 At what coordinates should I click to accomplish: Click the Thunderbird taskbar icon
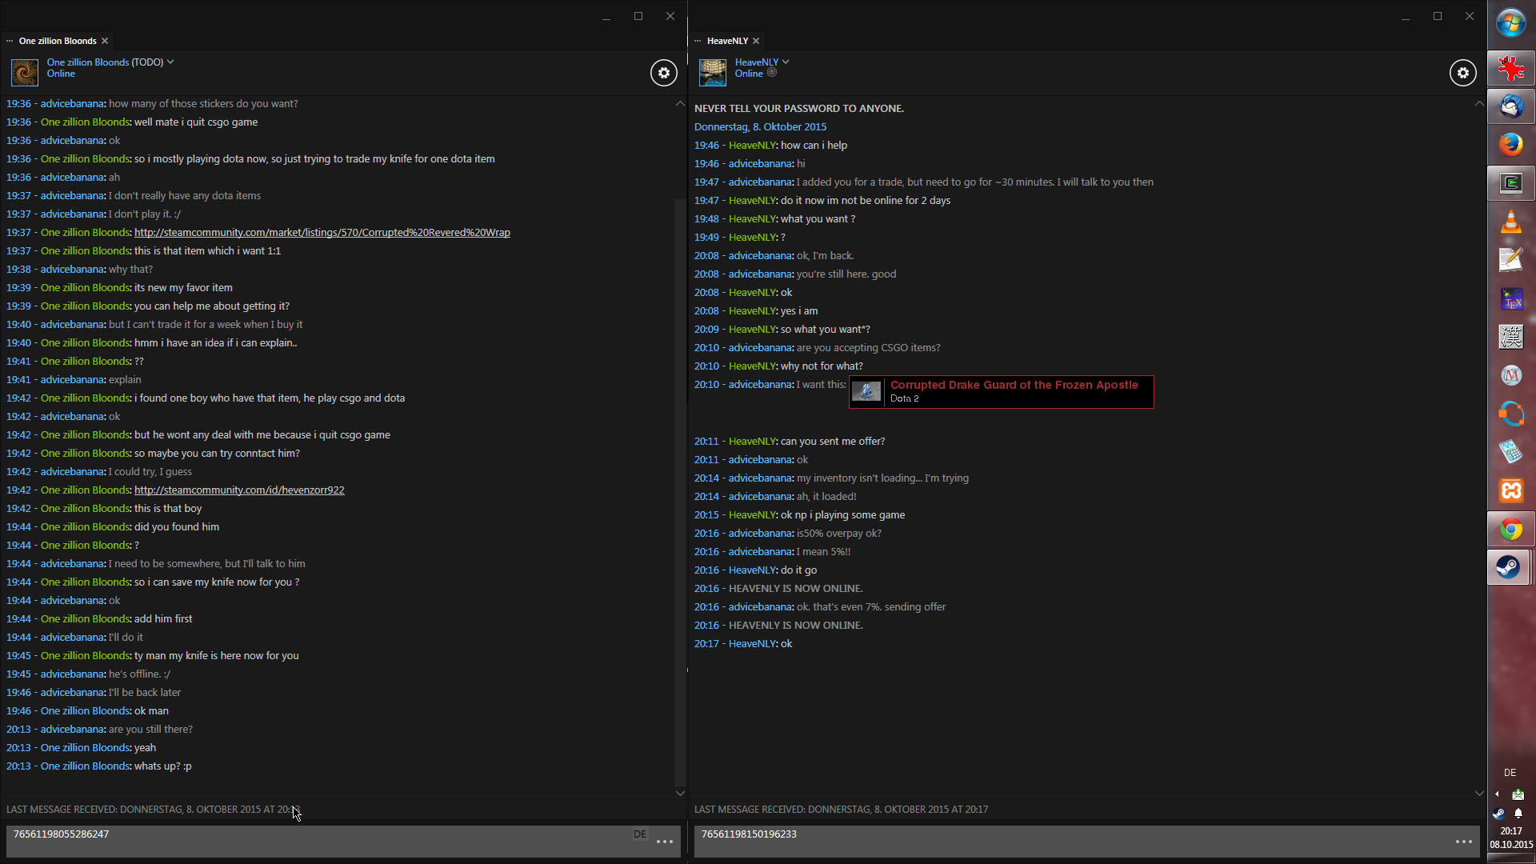1510,106
